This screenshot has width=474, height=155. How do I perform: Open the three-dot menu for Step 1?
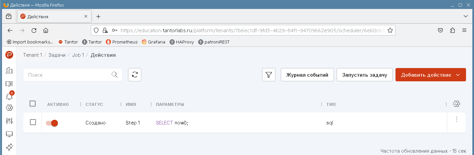456,119
